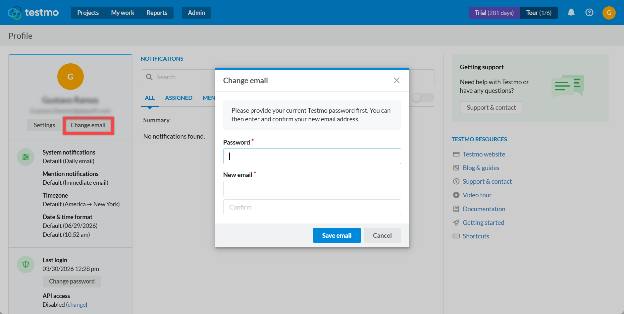Click the Save email button
The width and height of the screenshot is (624, 314).
click(x=337, y=235)
